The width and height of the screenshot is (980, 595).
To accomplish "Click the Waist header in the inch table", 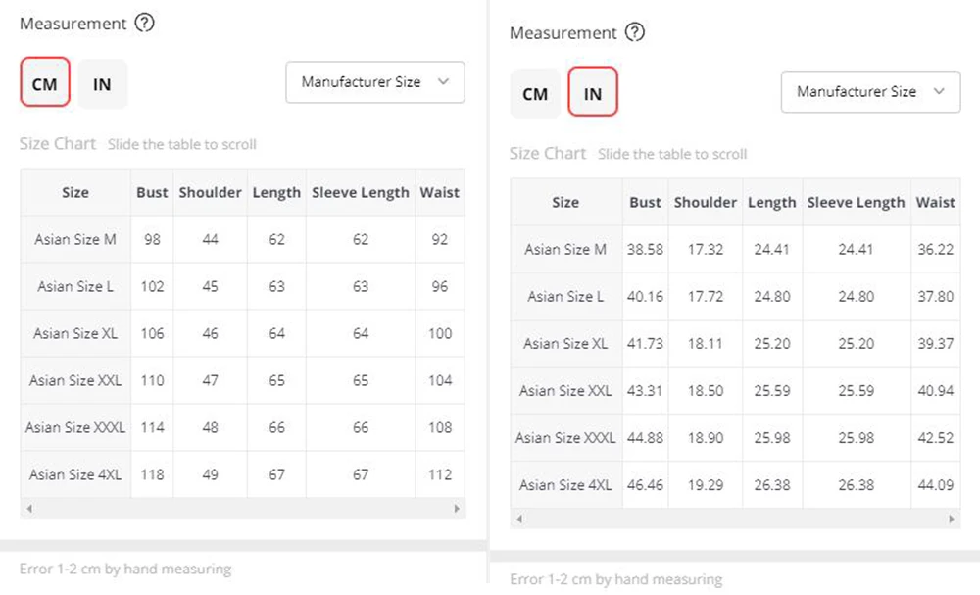I will [x=935, y=203].
